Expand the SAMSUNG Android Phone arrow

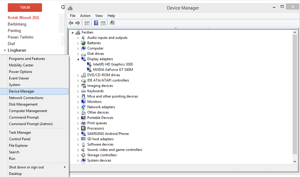pos(78,134)
